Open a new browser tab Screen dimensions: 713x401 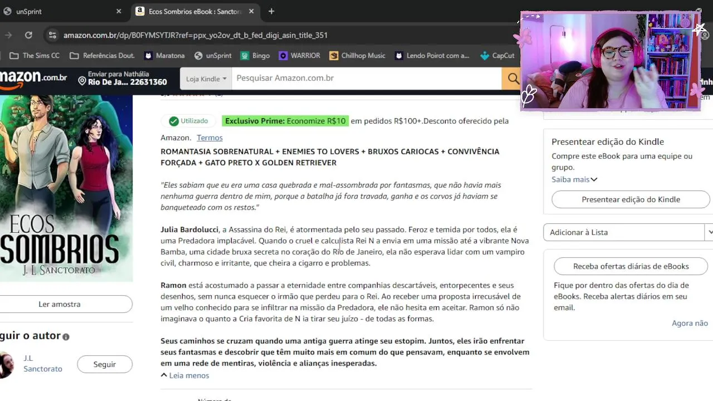click(271, 11)
